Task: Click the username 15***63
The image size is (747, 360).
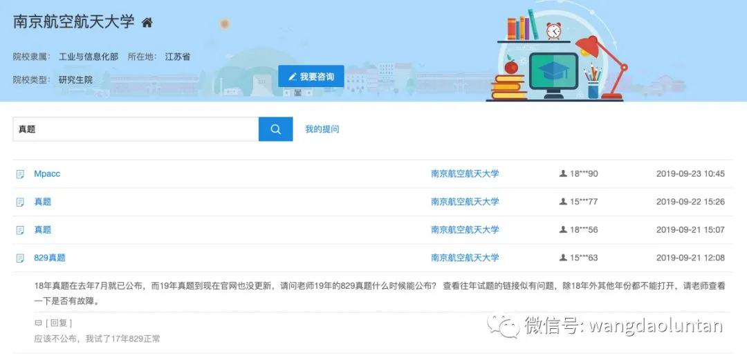Action: pyautogui.click(x=584, y=258)
